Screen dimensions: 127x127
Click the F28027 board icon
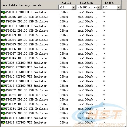click(x=4, y=54)
